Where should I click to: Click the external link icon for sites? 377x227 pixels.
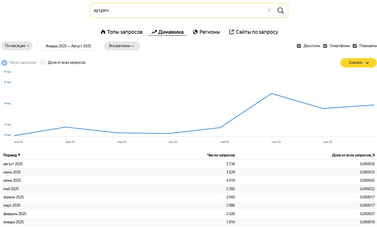tap(232, 32)
